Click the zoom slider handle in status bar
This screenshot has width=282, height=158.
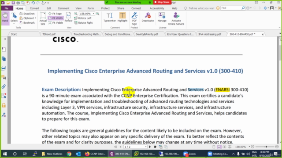(266, 147)
